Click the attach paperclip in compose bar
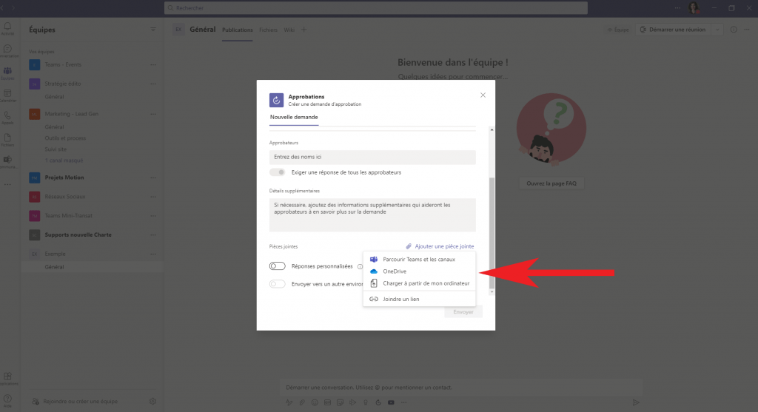The width and height of the screenshot is (758, 412). coord(302,402)
